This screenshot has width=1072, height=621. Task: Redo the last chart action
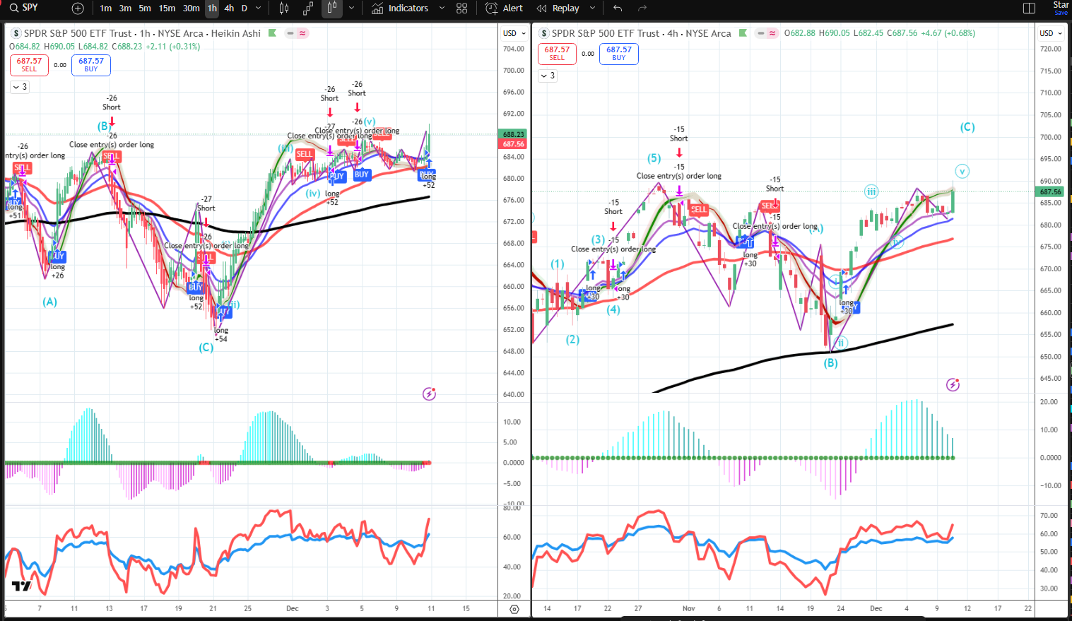(642, 8)
